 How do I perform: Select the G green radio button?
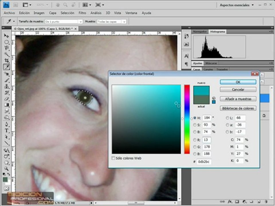point(195,147)
